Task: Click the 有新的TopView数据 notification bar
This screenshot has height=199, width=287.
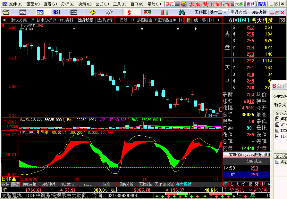Action: tap(247, 155)
